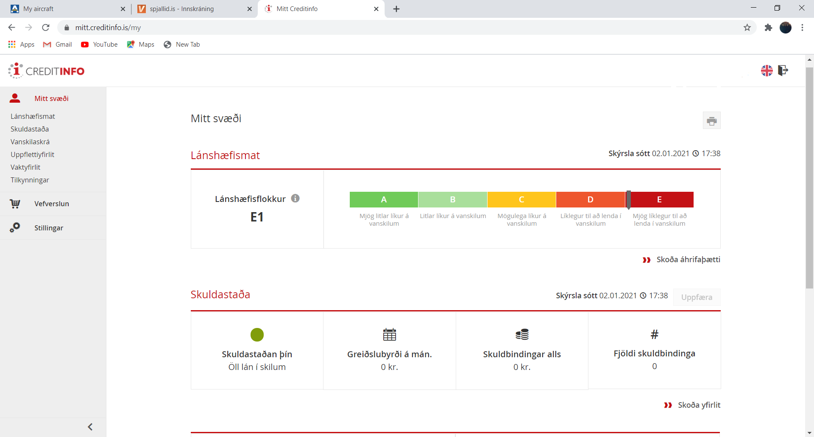Open Chrome extensions puzzle icon

click(768, 28)
